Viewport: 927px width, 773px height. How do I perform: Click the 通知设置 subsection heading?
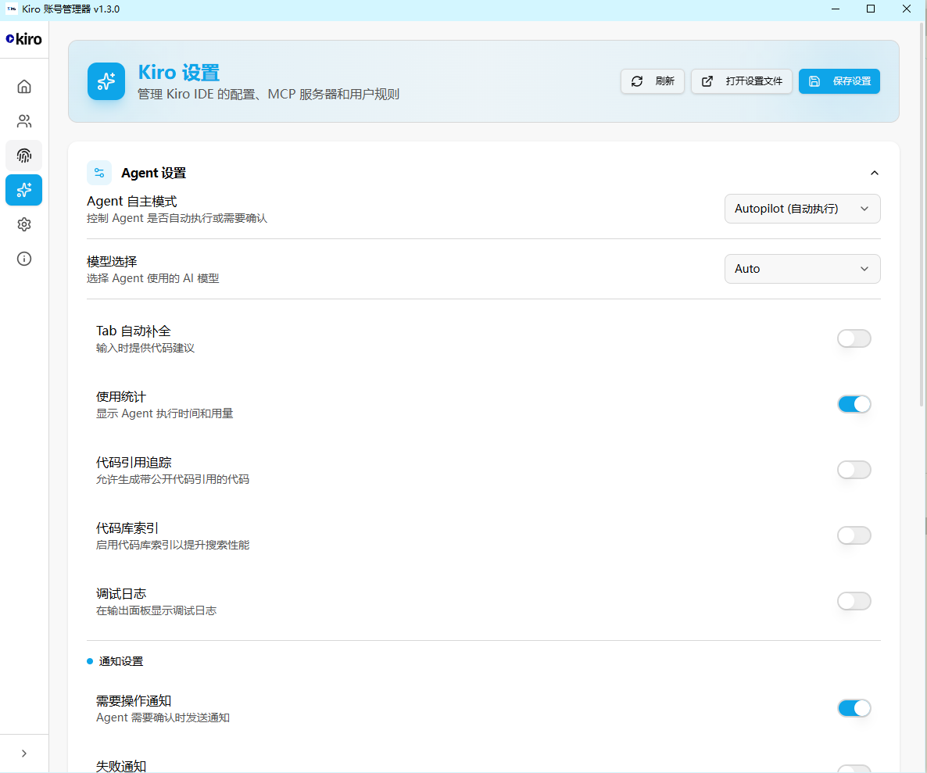(x=121, y=661)
